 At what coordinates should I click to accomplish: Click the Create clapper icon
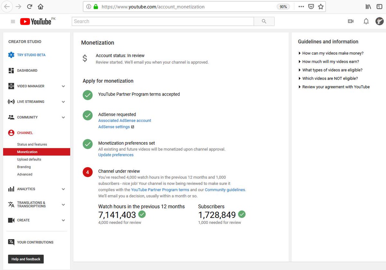[11, 220]
